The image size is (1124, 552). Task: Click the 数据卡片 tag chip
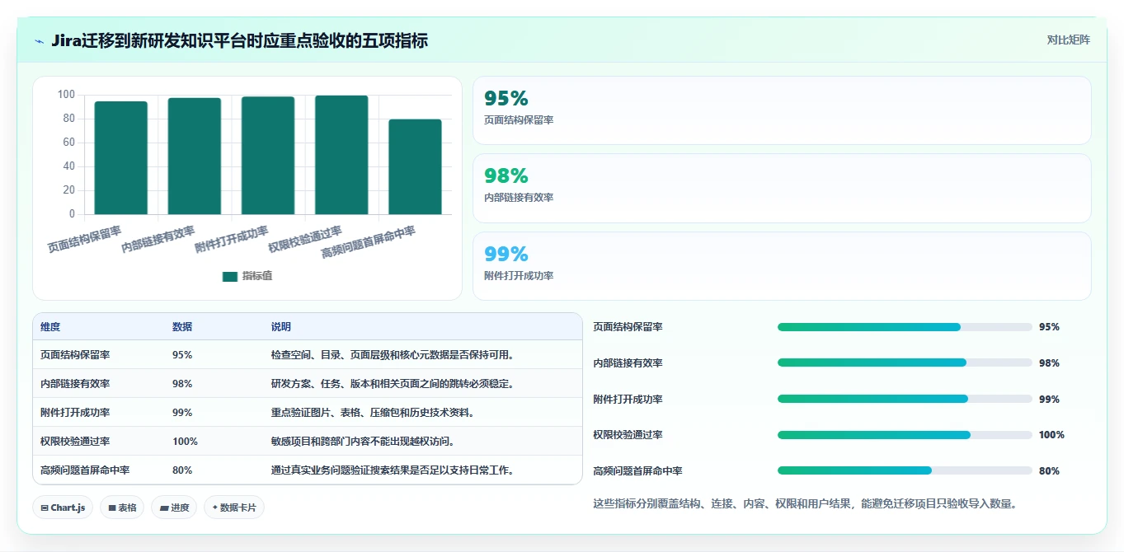(234, 508)
